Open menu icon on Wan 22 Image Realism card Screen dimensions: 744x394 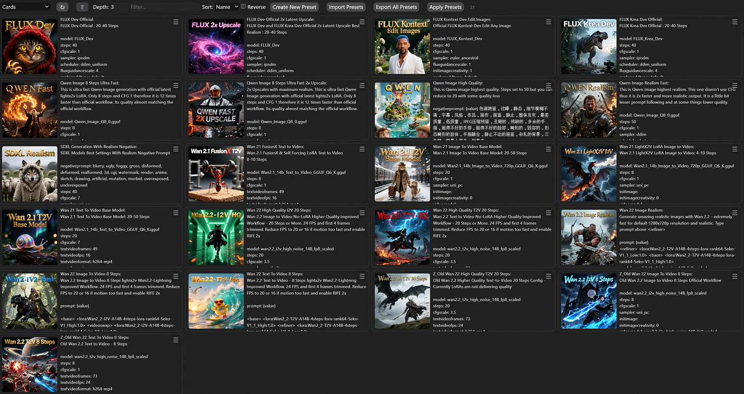pyautogui.click(x=735, y=212)
